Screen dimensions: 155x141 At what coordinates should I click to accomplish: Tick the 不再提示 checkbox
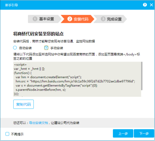tap(7, 134)
